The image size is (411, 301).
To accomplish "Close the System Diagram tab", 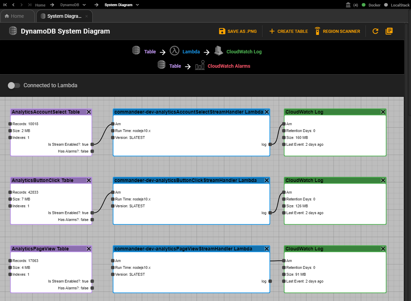I will [x=87, y=16].
